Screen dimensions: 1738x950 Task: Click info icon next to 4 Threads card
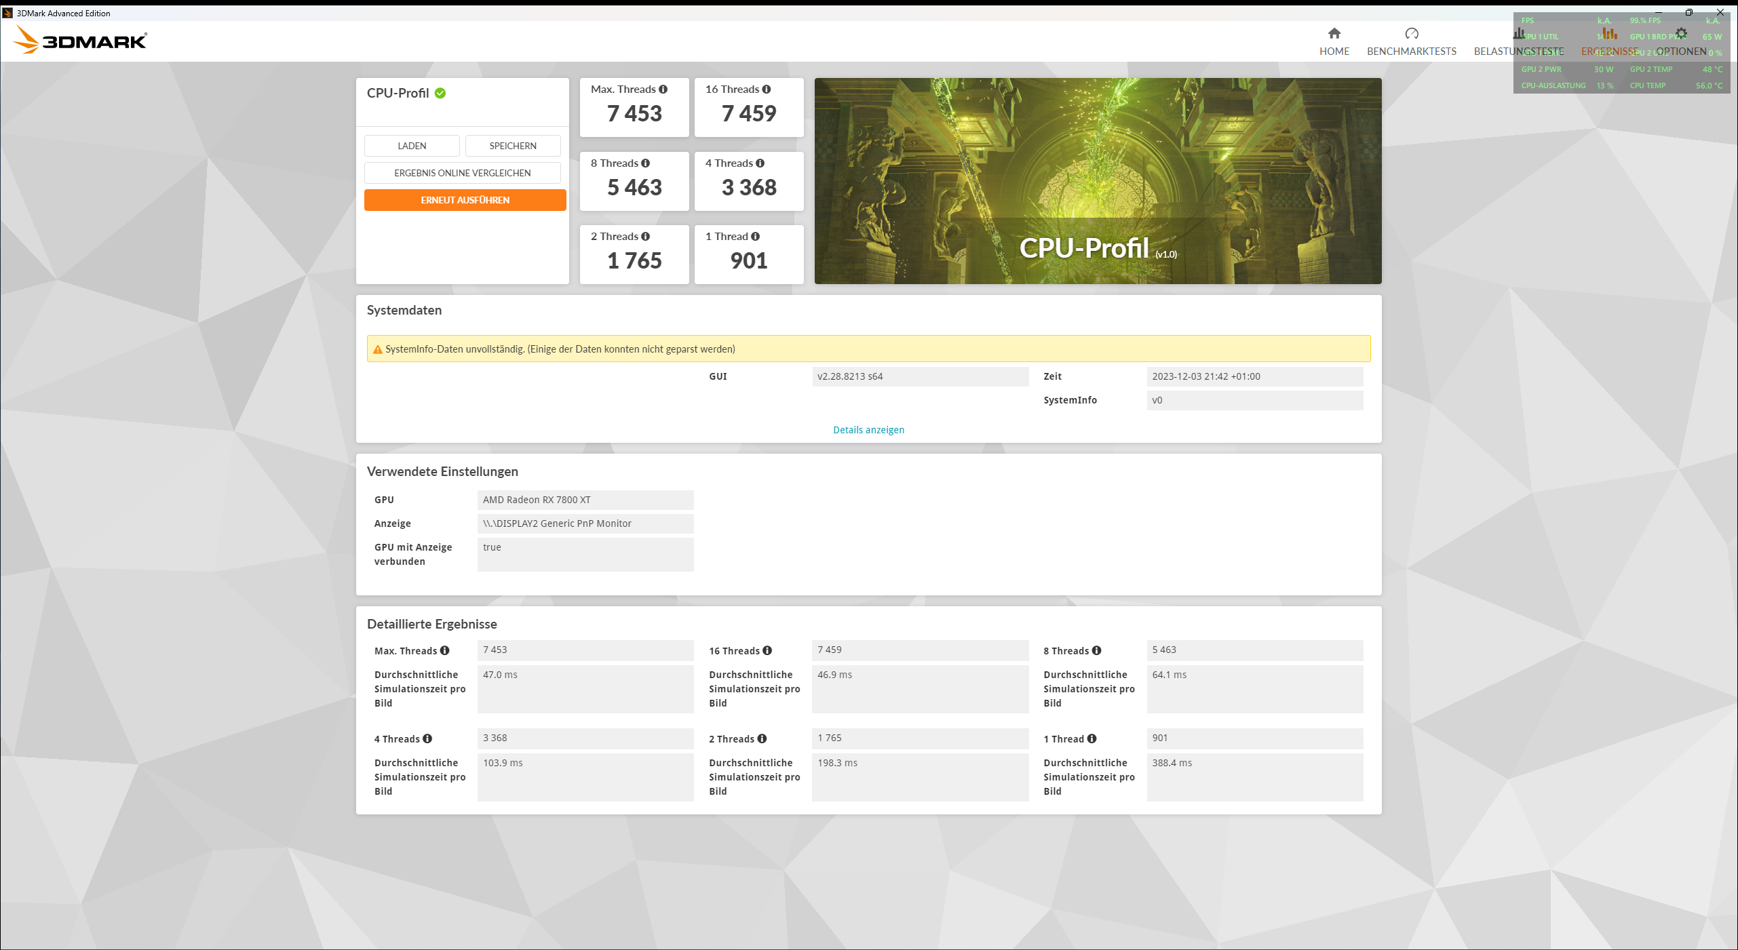(x=760, y=163)
